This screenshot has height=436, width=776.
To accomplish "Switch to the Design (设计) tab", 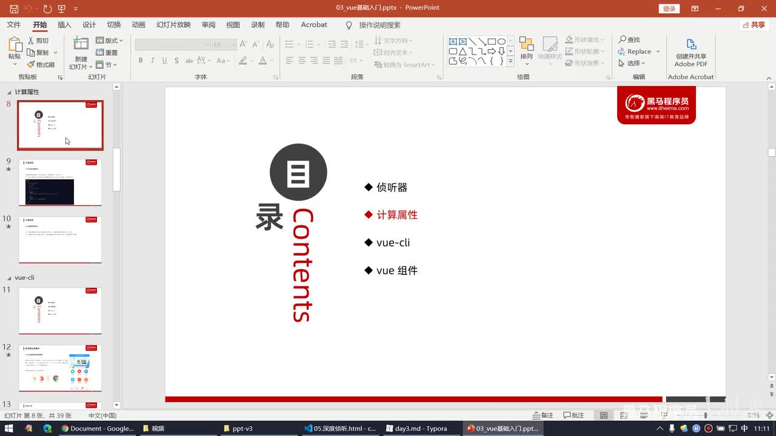I will (89, 25).
